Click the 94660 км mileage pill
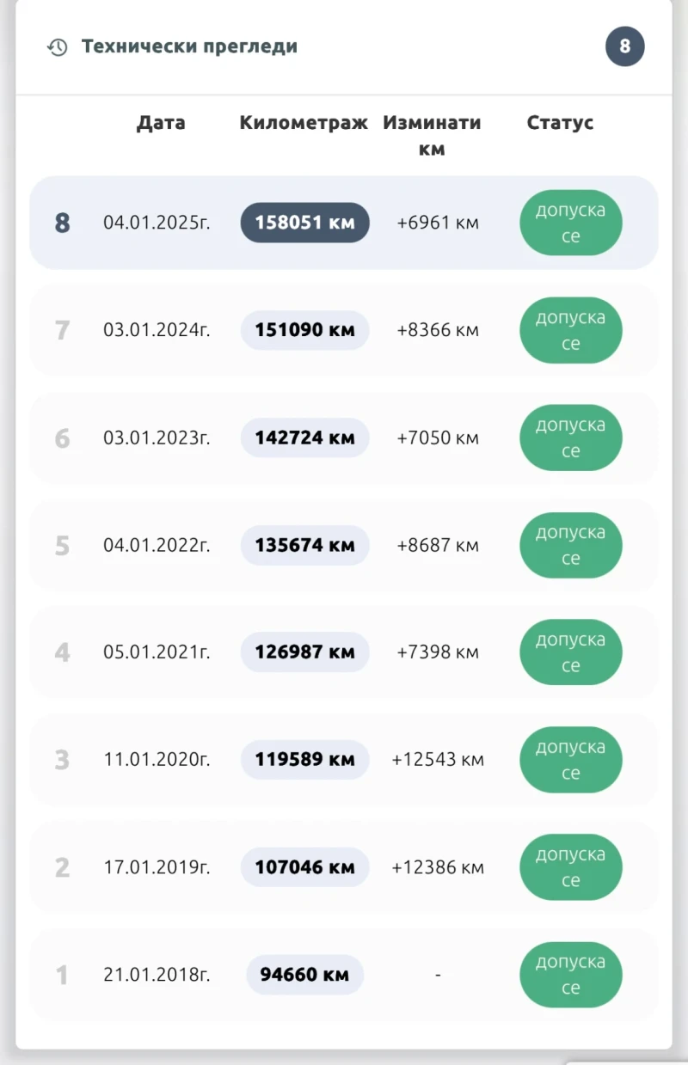688x1065 pixels. [304, 975]
